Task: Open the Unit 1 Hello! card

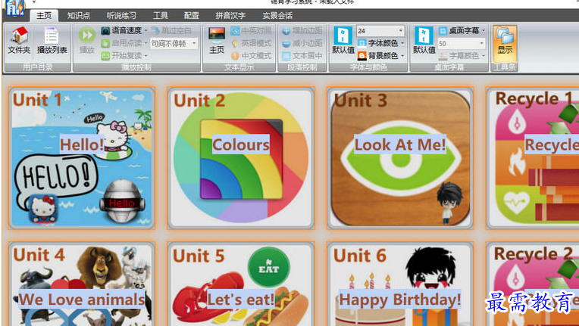Action: click(82, 158)
